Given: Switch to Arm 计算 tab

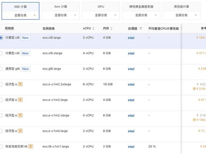Looking at the screenshot, I should 61,7.
